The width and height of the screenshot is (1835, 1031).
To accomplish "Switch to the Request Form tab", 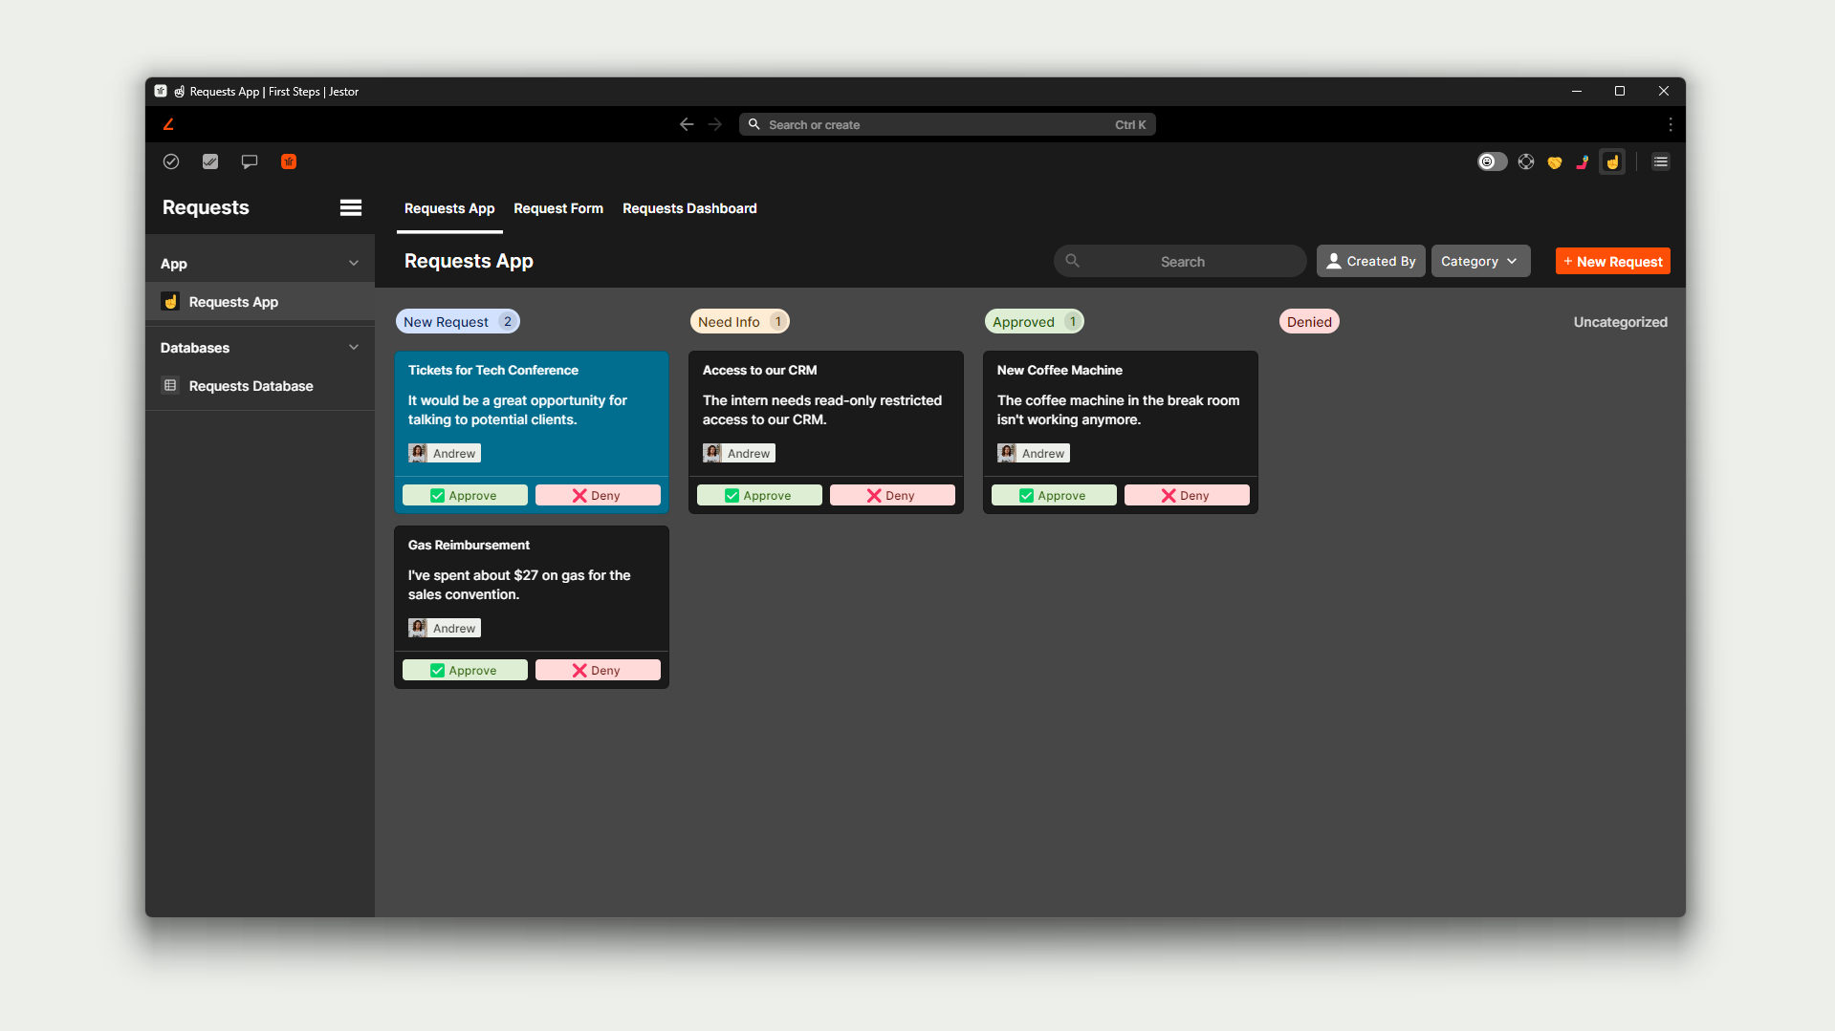I will [x=558, y=208].
